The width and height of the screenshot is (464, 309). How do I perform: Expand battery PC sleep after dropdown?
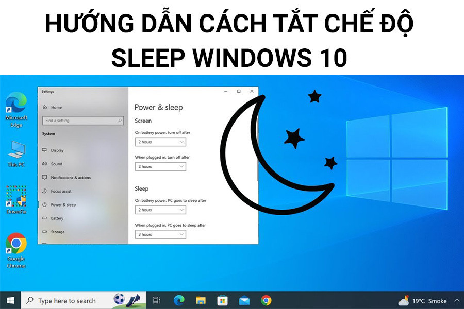point(160,210)
